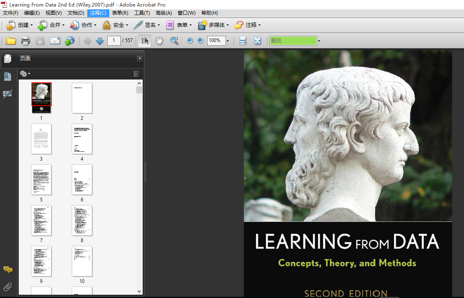Go to previous page with up arrow

coord(87,41)
